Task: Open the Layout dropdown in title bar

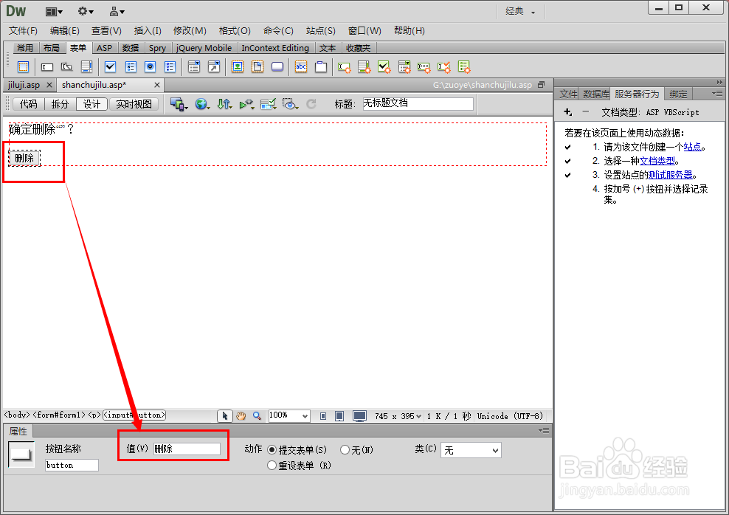Action: 54,12
